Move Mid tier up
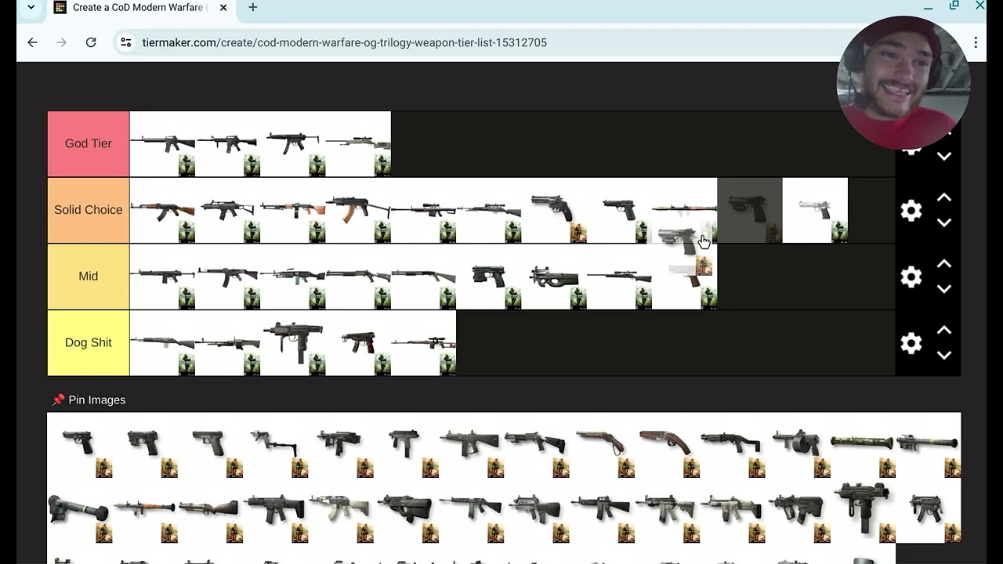The width and height of the screenshot is (1003, 564). 944,264
